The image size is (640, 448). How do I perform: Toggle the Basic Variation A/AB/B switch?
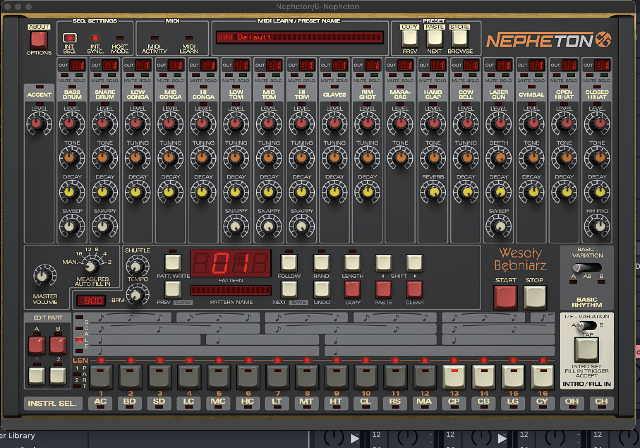click(587, 267)
